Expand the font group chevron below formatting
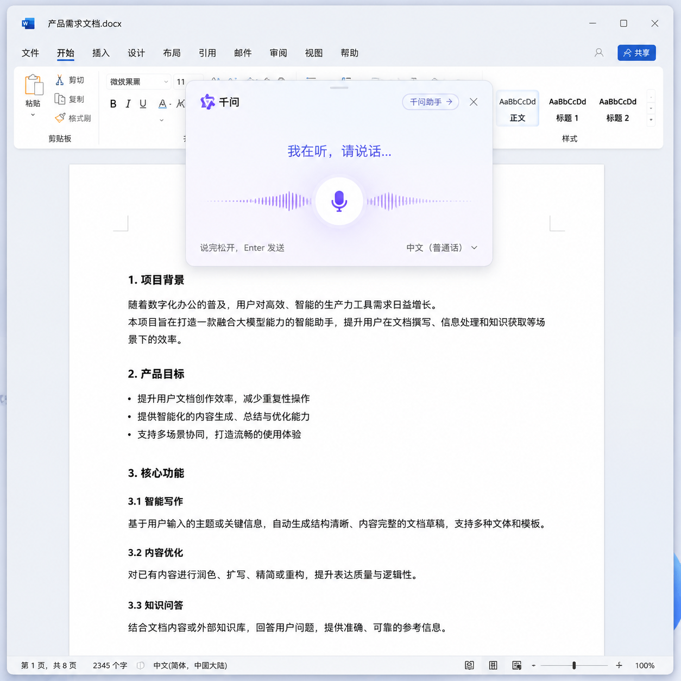Screen dimensions: 681x681 click(161, 120)
